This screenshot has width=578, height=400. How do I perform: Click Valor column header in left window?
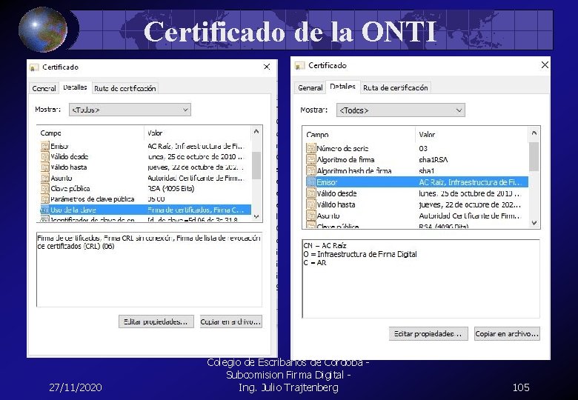198,133
